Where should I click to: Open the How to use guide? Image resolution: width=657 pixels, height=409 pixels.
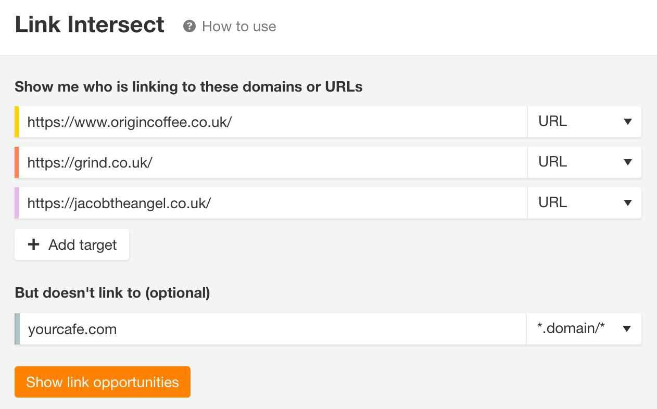[238, 26]
